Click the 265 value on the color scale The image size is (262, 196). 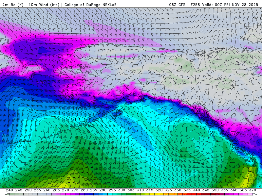[56, 190]
